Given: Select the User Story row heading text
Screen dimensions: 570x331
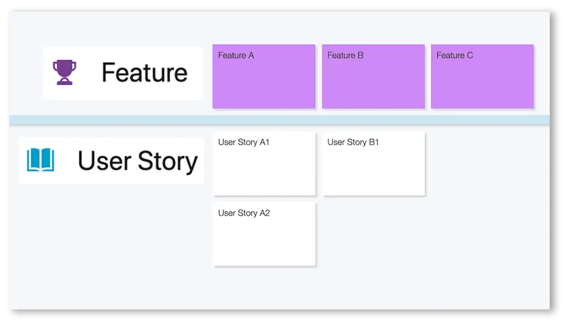Looking at the screenshot, I should click(137, 161).
